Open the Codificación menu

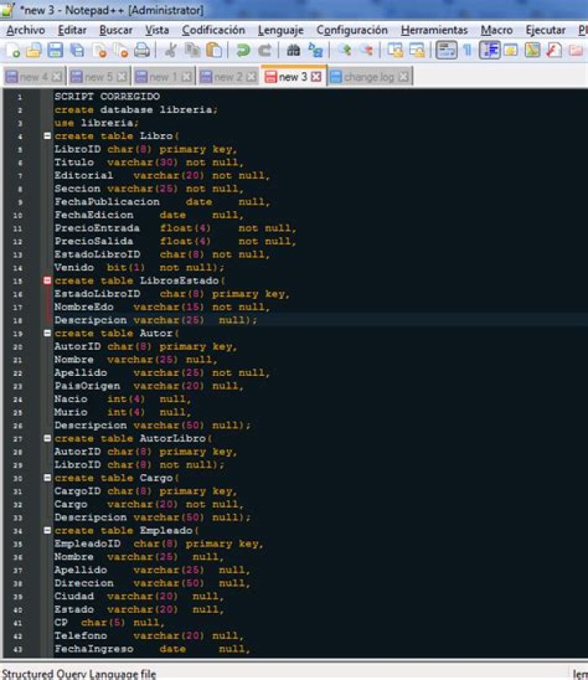[213, 30]
